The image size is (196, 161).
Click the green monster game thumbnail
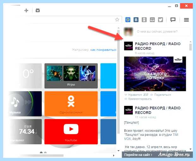[71, 73]
